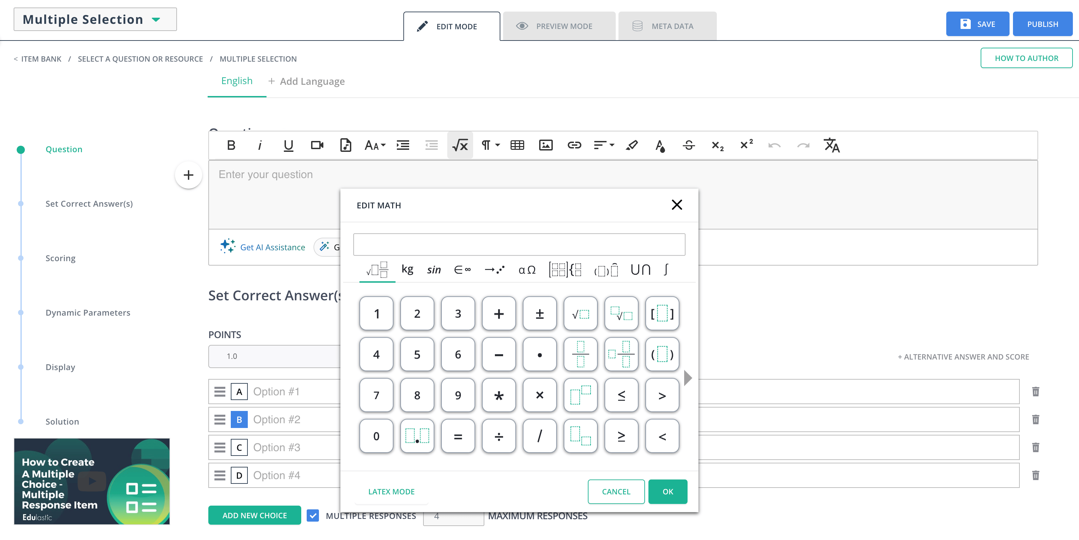Insert a table
1079x540 pixels.
(x=517, y=145)
